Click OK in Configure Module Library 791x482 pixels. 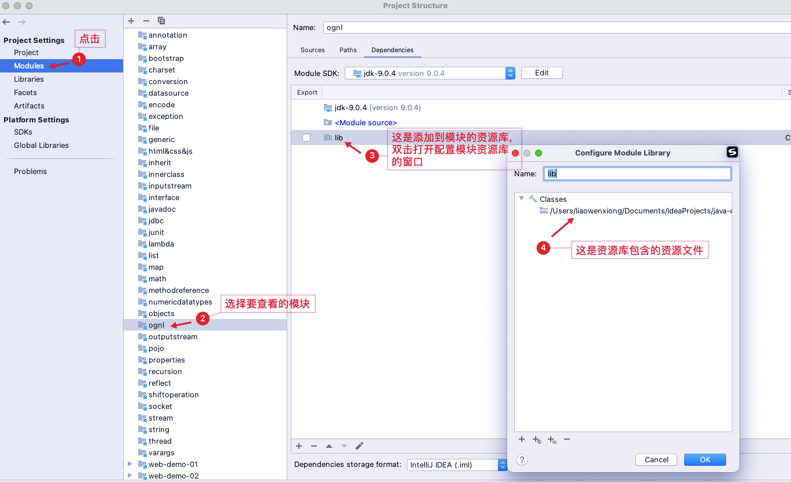(x=705, y=459)
